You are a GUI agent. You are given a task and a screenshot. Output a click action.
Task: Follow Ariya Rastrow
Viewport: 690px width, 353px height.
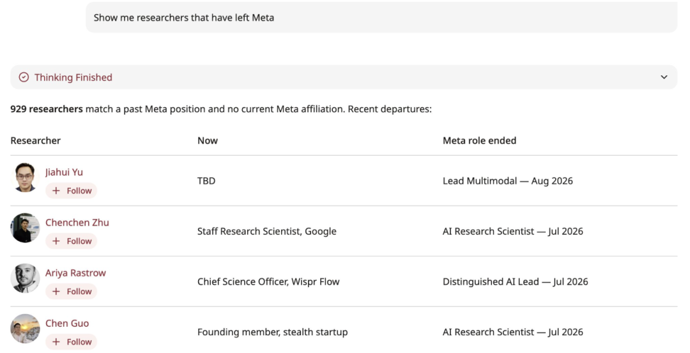(72, 292)
